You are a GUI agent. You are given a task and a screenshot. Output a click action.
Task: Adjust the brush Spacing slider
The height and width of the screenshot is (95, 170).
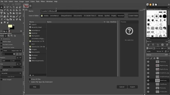pyautogui.click(x=157, y=41)
